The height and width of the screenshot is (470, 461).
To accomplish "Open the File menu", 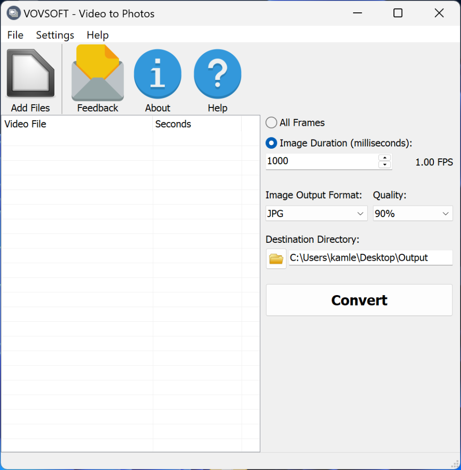I will pos(15,35).
